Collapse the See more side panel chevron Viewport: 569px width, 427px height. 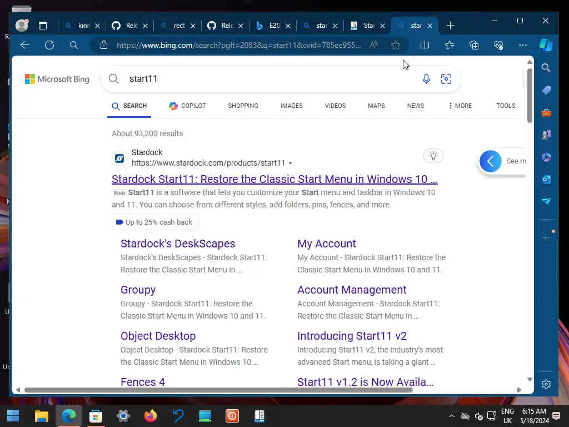(x=490, y=161)
